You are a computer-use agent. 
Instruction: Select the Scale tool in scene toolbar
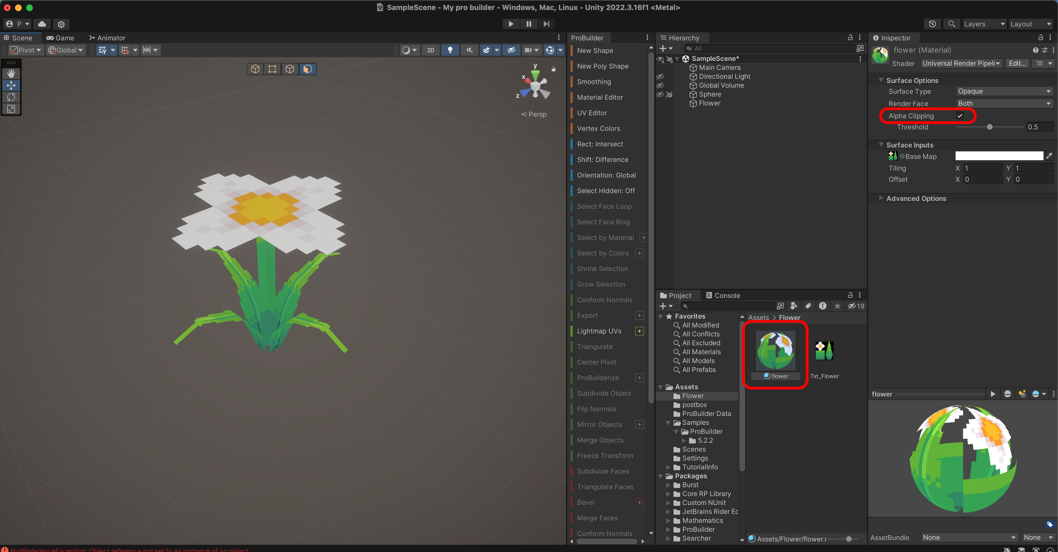tap(11, 109)
